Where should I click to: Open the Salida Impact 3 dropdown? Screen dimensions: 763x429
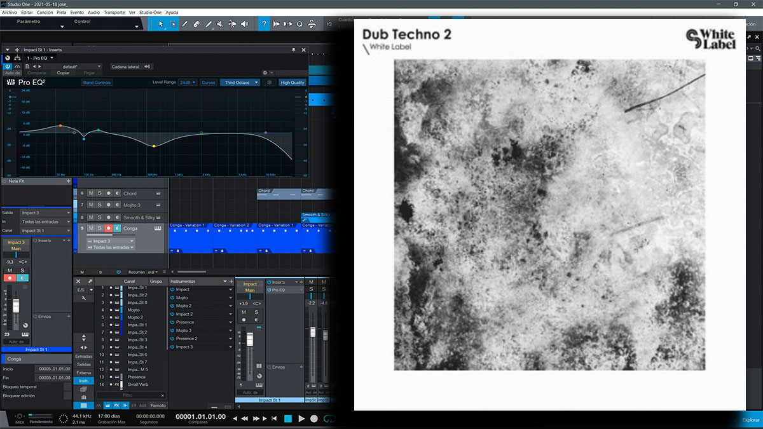[x=46, y=213]
